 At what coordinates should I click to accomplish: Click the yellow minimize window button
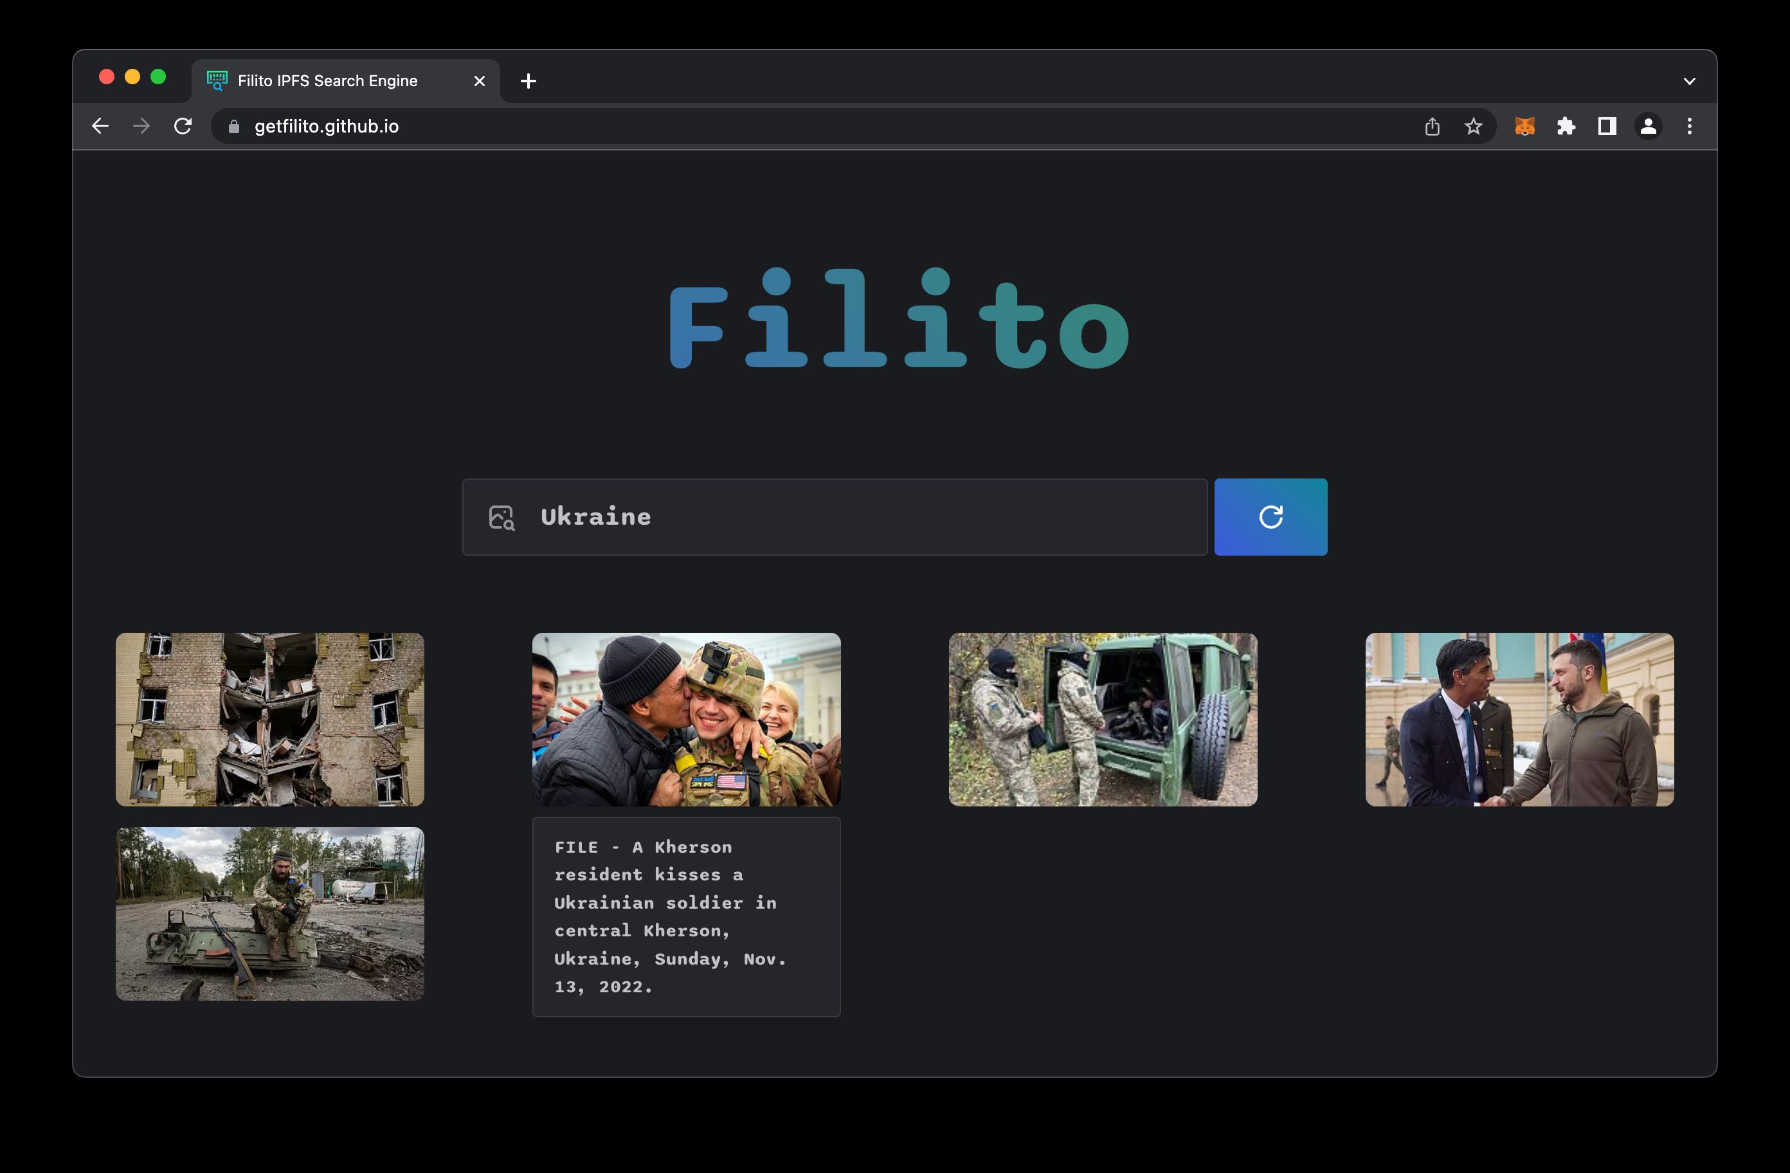click(132, 77)
